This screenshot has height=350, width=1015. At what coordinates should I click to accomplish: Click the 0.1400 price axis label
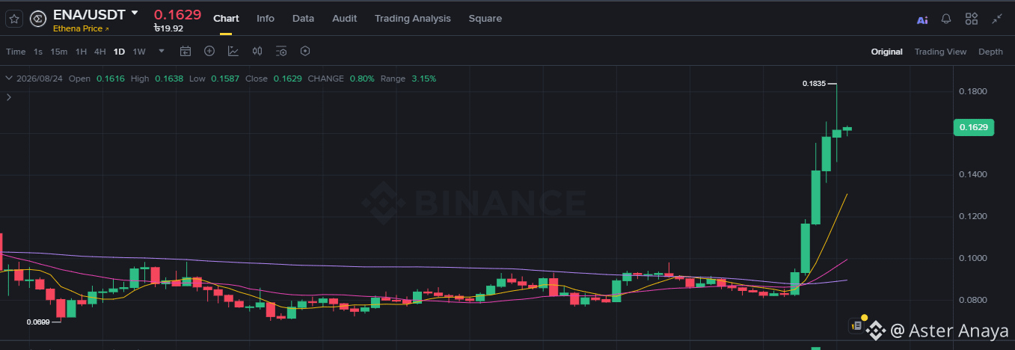point(973,175)
